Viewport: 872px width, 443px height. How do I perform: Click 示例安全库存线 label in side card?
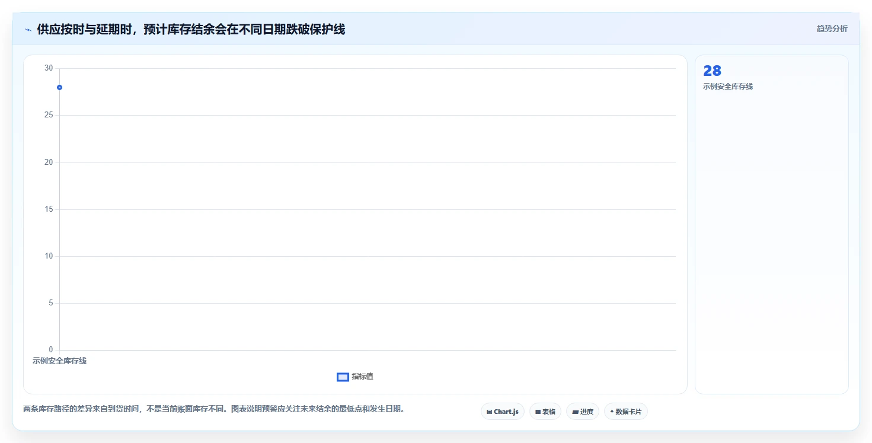[x=727, y=87]
